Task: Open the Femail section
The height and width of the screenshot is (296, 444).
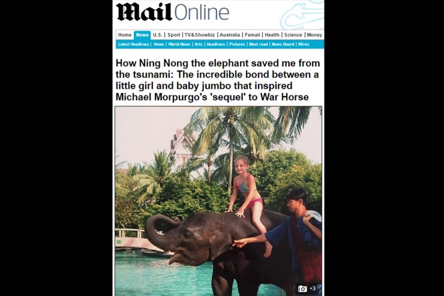Action: [252, 35]
